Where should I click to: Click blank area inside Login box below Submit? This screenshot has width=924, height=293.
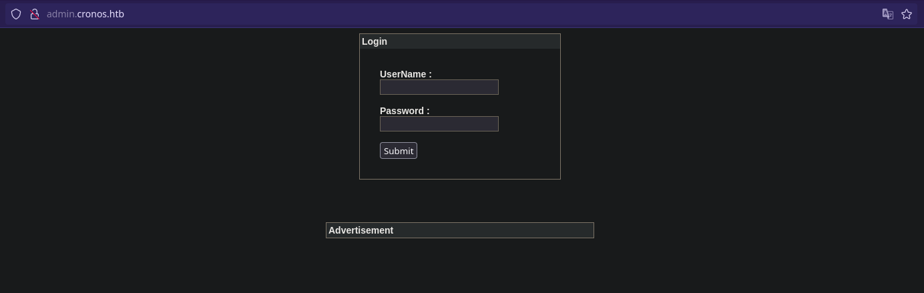459,168
